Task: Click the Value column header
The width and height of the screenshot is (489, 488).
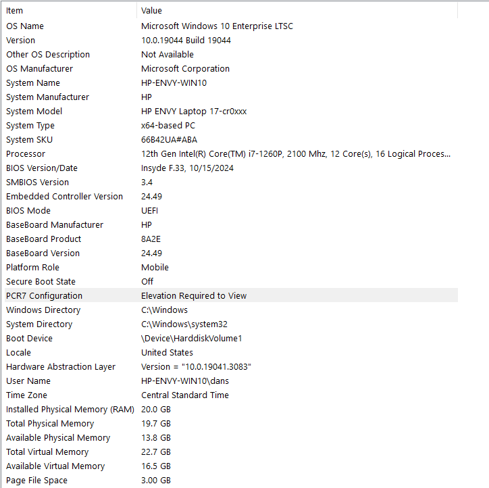Action: pyautogui.click(x=297, y=11)
